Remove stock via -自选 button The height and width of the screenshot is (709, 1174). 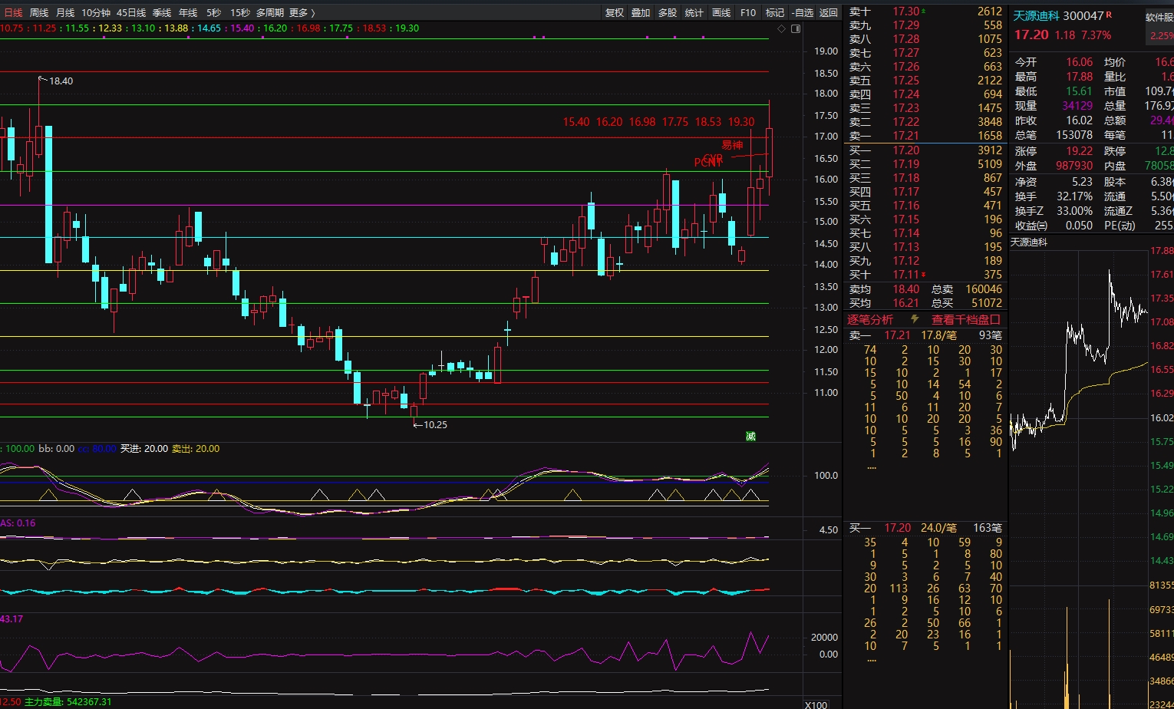(x=803, y=12)
